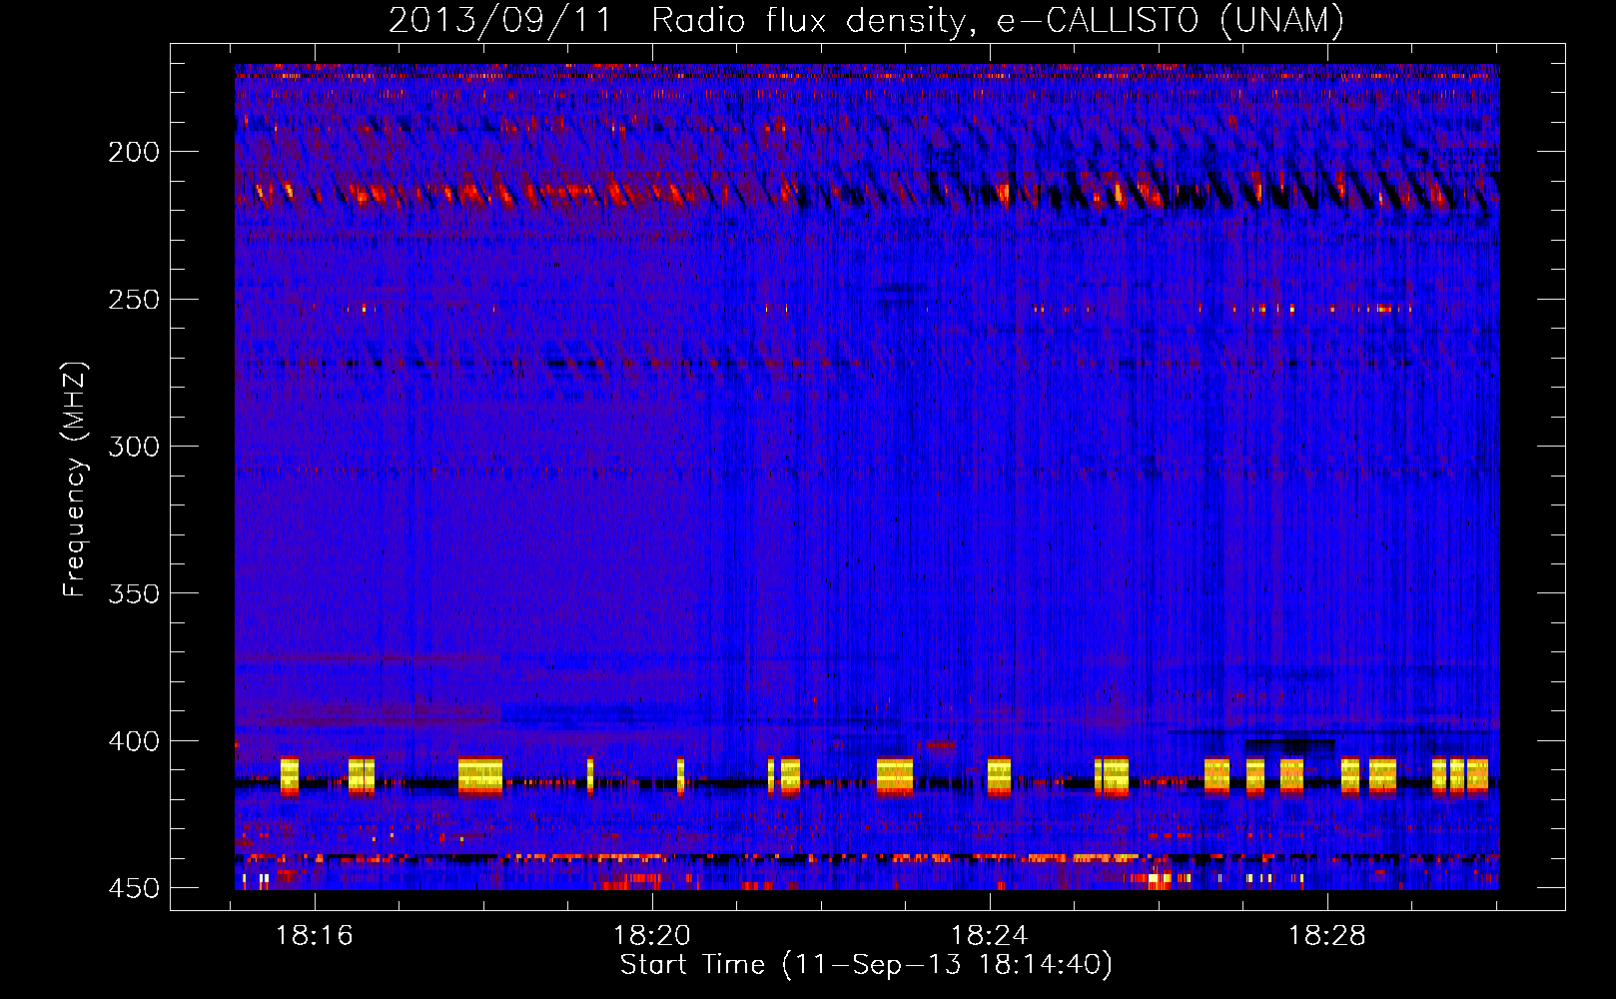Click the '18:20' time tick label
This screenshot has height=999, width=1616.
[652, 936]
